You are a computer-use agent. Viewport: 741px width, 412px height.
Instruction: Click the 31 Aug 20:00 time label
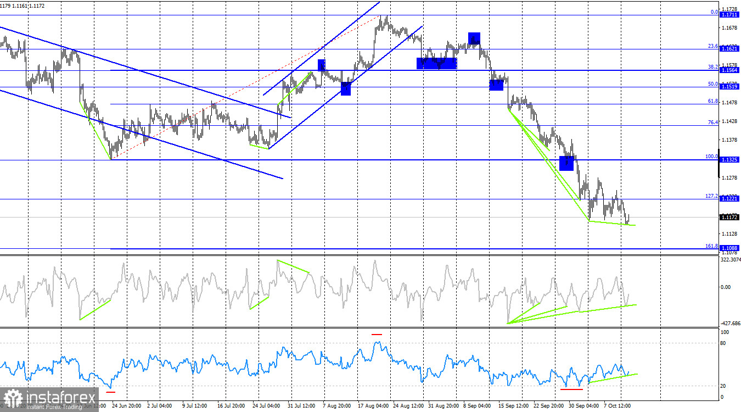(x=444, y=406)
